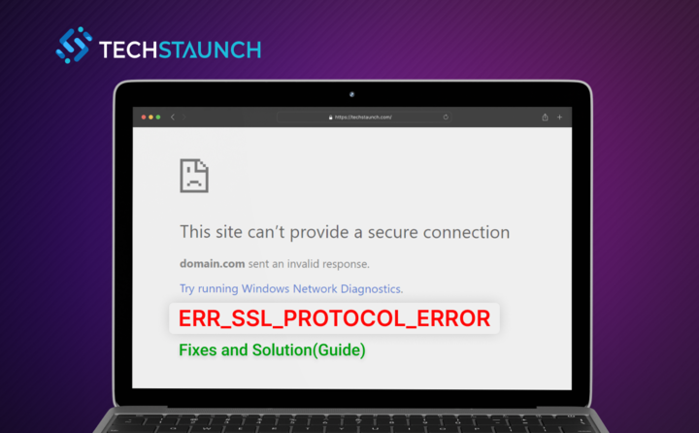The height and width of the screenshot is (433, 699).
Task: Click the green Fixes and Solution(Guide) text
Action: pos(272,350)
